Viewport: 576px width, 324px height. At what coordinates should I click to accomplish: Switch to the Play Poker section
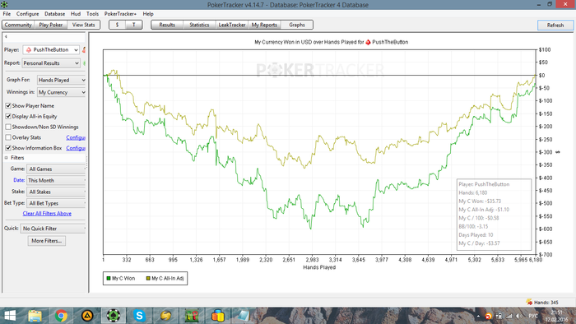(51, 25)
